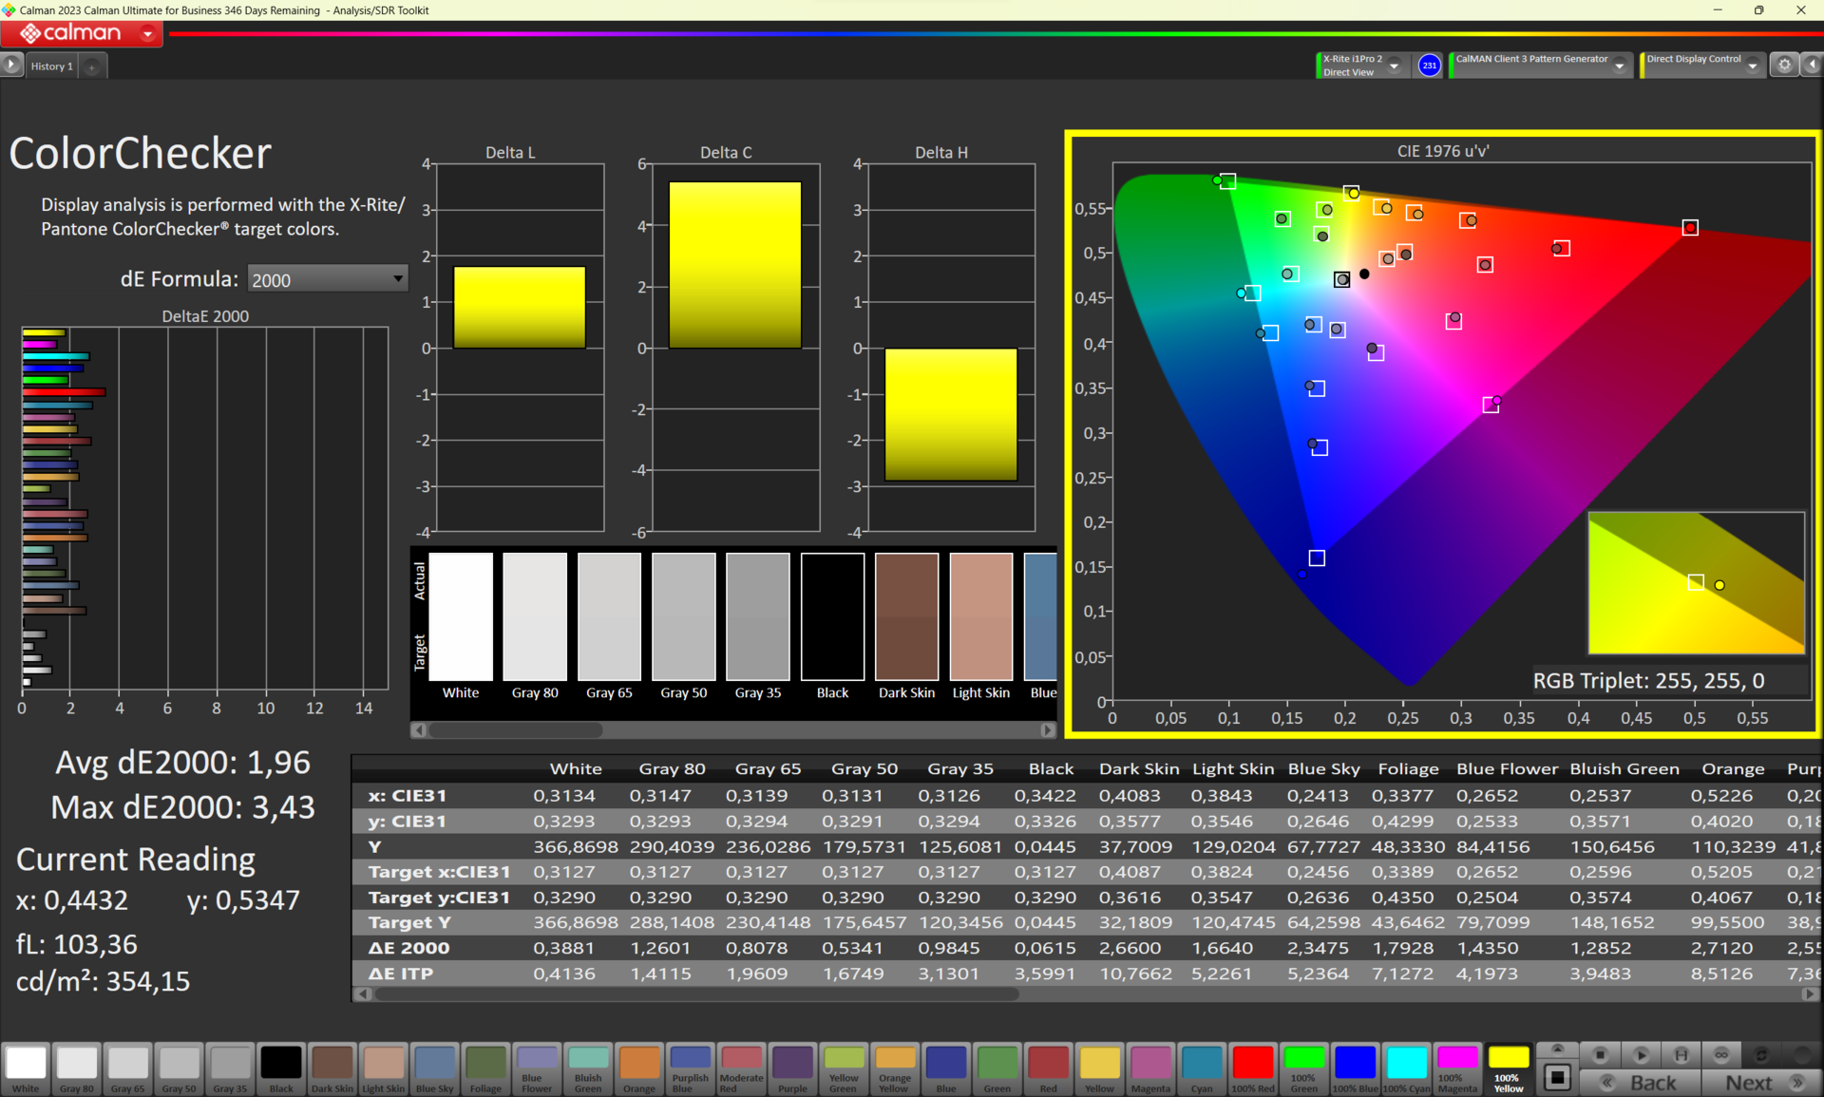The height and width of the screenshot is (1097, 1824).
Task: Expand the up arrow above pattern icon
Action: (x=1557, y=1049)
